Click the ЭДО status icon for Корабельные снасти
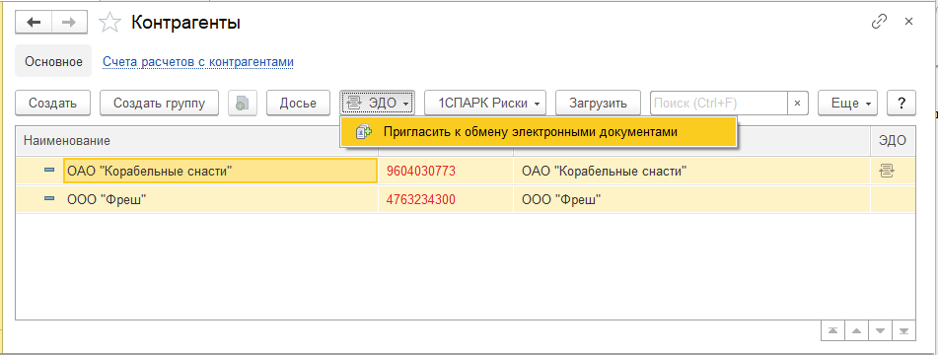 [x=887, y=172]
